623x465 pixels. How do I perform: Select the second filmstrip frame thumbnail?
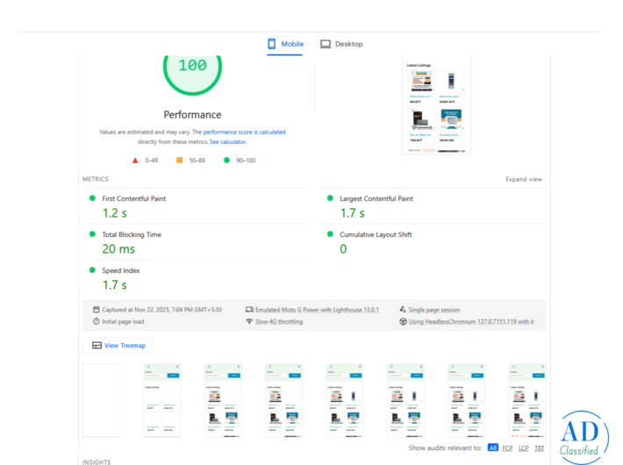coord(162,400)
